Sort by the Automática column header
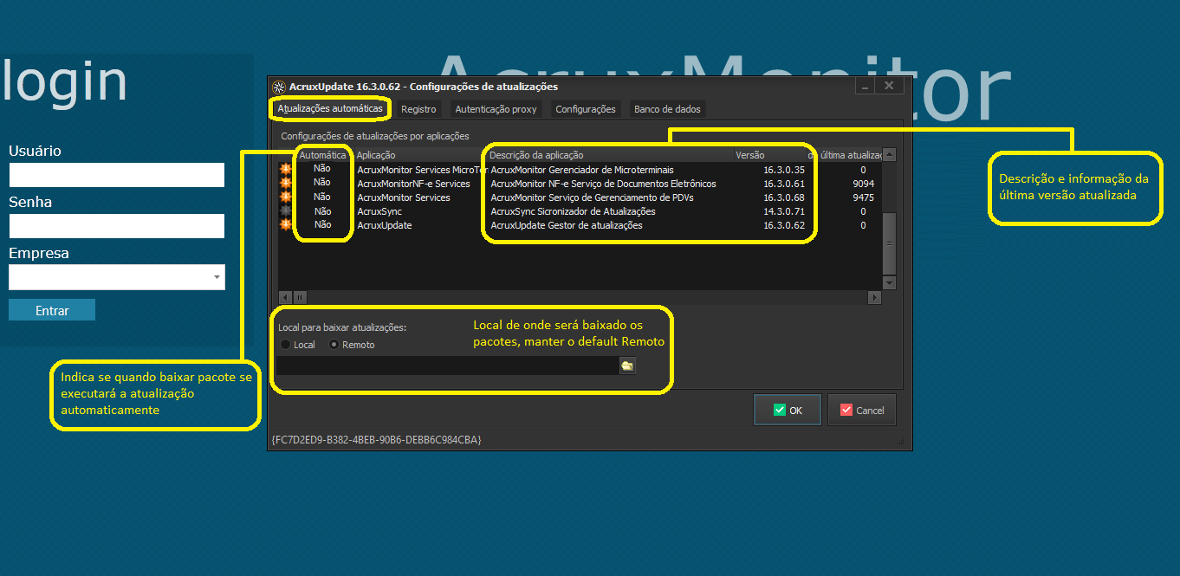This screenshot has height=576, width=1180. (323, 155)
